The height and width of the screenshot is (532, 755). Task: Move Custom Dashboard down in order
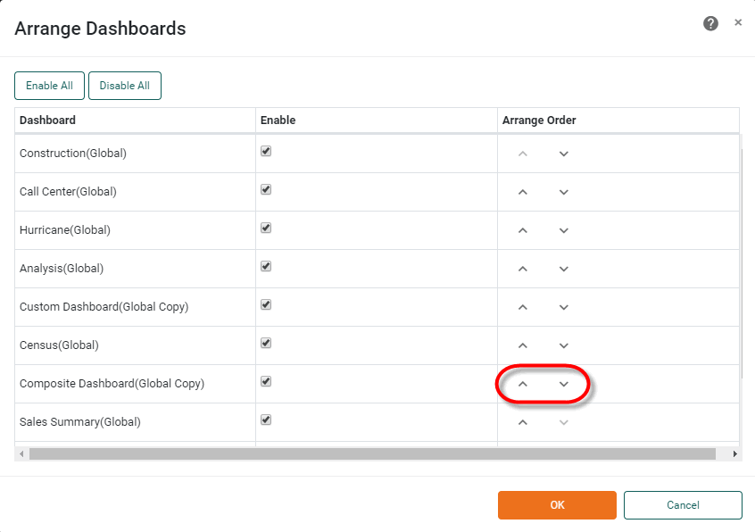click(563, 306)
